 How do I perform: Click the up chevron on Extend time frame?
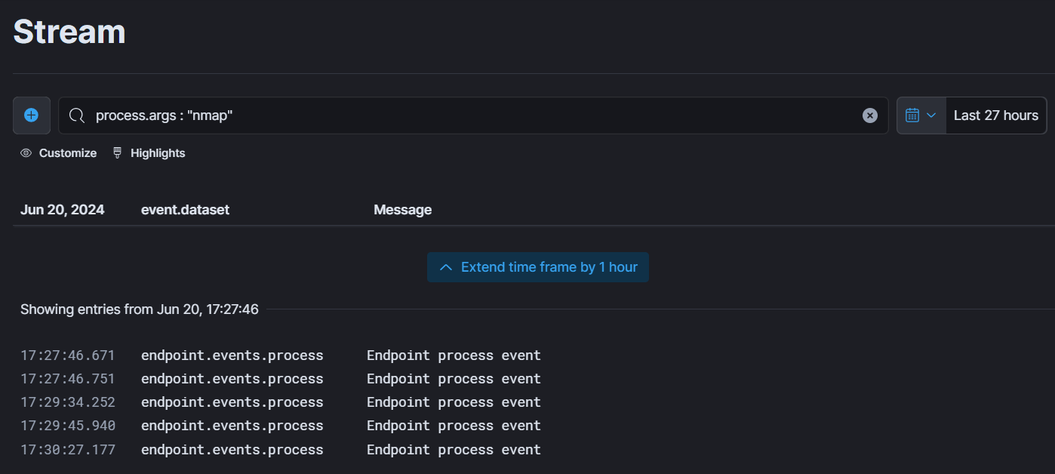pyautogui.click(x=446, y=267)
